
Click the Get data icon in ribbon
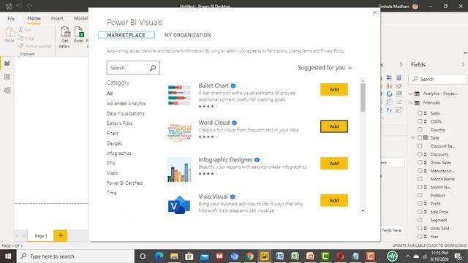click(x=65, y=32)
